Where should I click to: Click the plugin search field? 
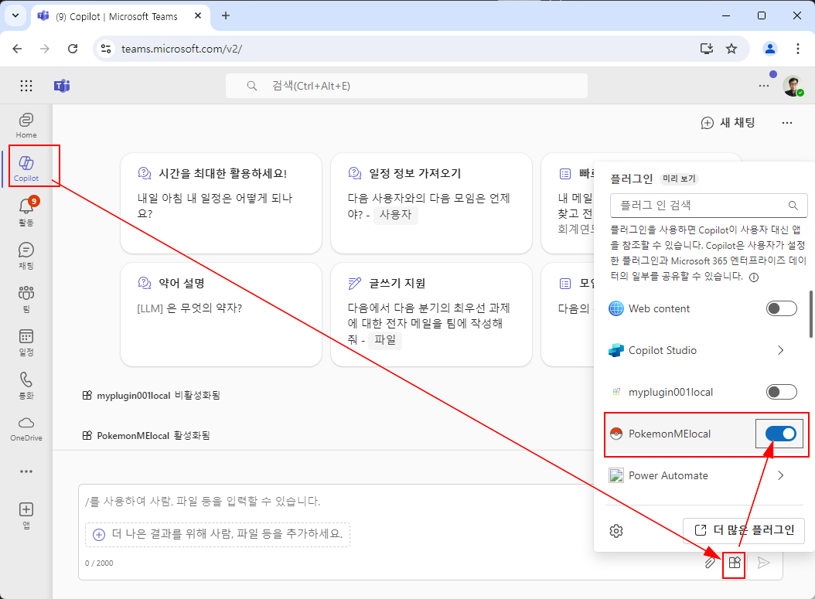[x=708, y=206]
